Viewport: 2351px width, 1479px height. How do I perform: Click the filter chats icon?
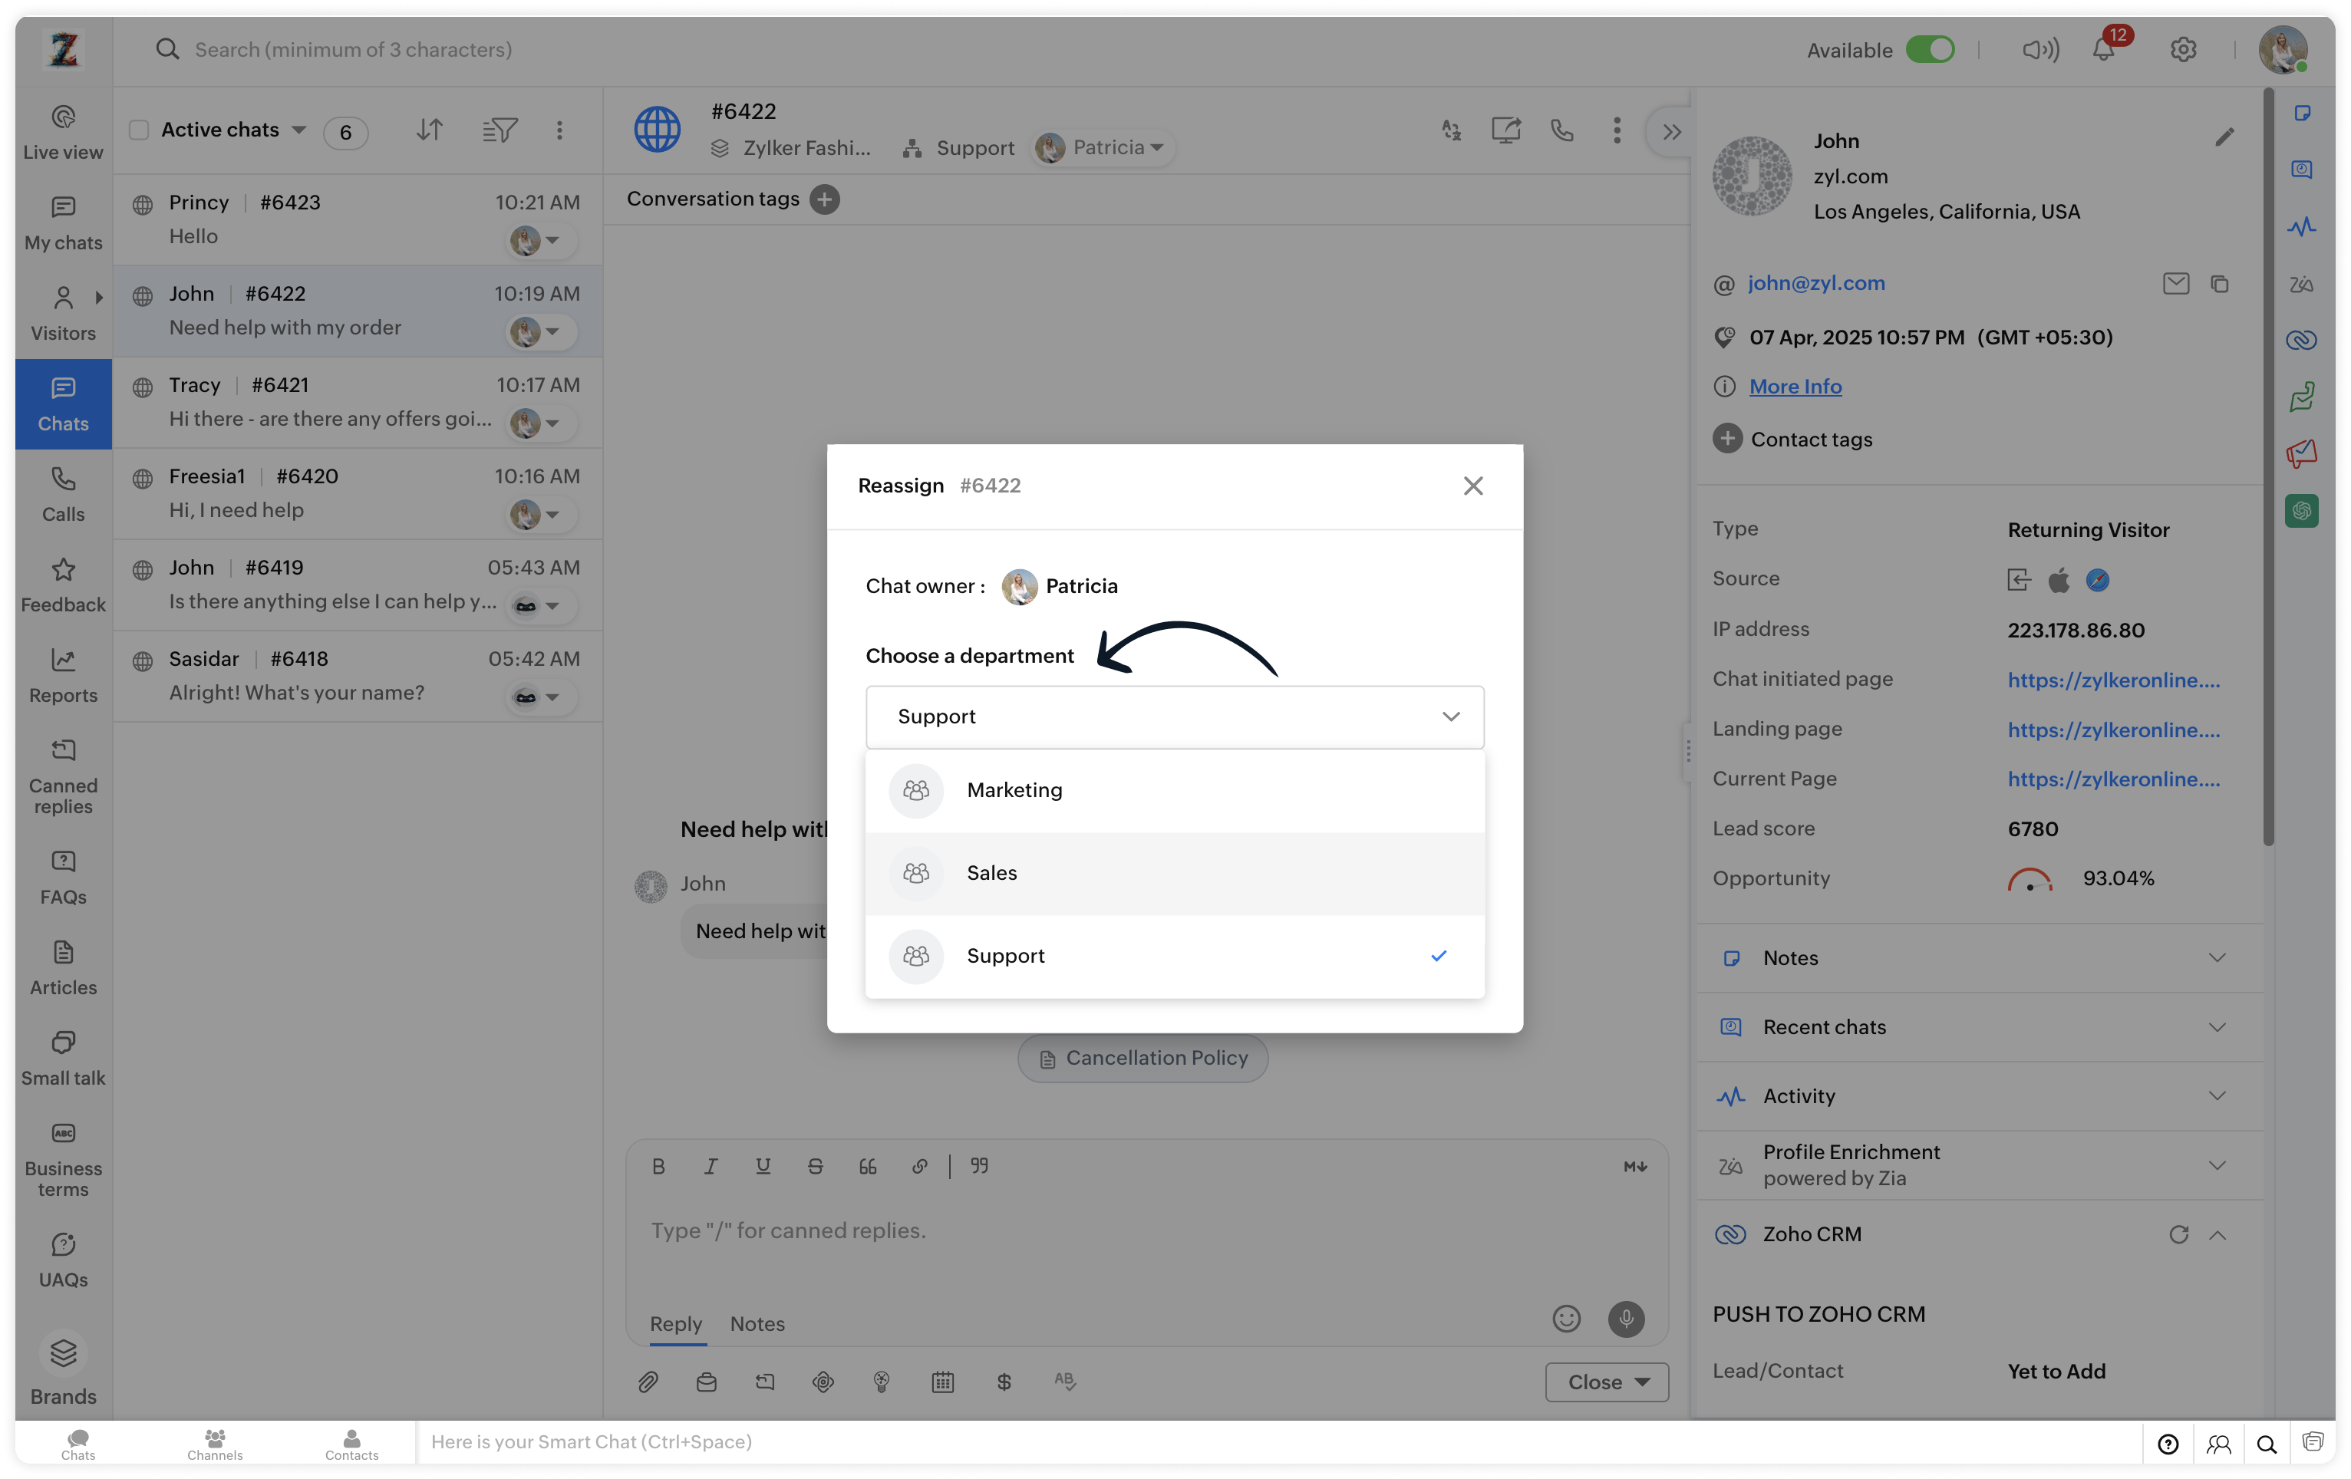499,130
